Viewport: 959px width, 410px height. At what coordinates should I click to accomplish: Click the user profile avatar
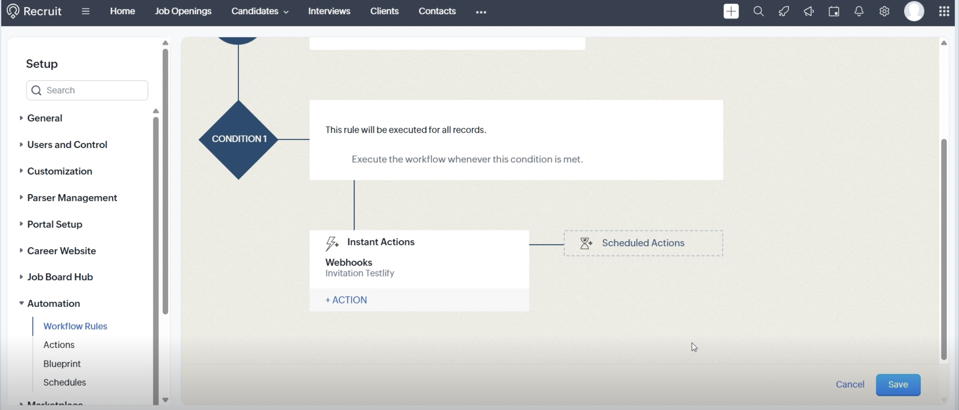pyautogui.click(x=914, y=11)
